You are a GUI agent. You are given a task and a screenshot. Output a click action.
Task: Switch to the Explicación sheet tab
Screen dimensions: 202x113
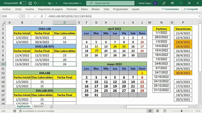pos(24,106)
